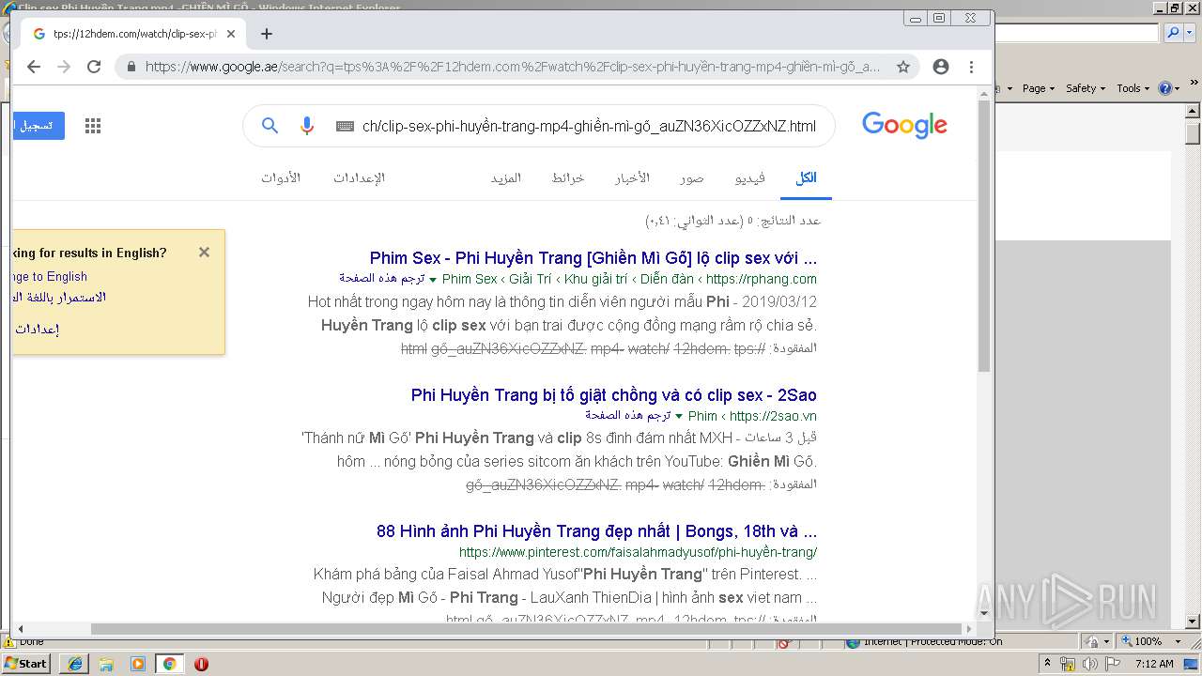Click the yellow box's Arabic continue link
The height and width of the screenshot is (676, 1202).
click(59, 298)
